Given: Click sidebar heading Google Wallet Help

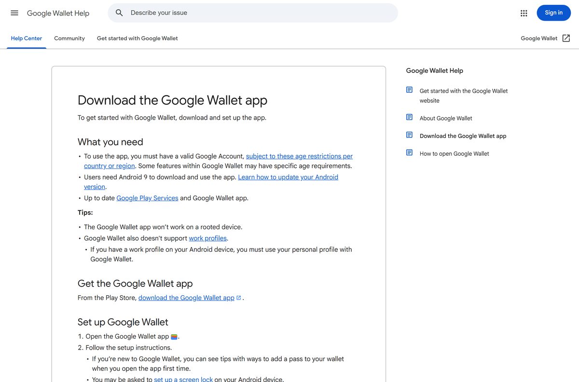Looking at the screenshot, I should pyautogui.click(x=435, y=71).
